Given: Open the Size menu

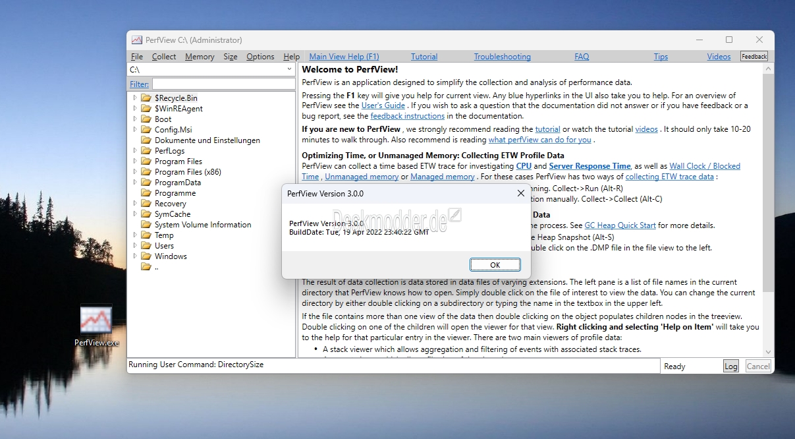Looking at the screenshot, I should click(231, 57).
